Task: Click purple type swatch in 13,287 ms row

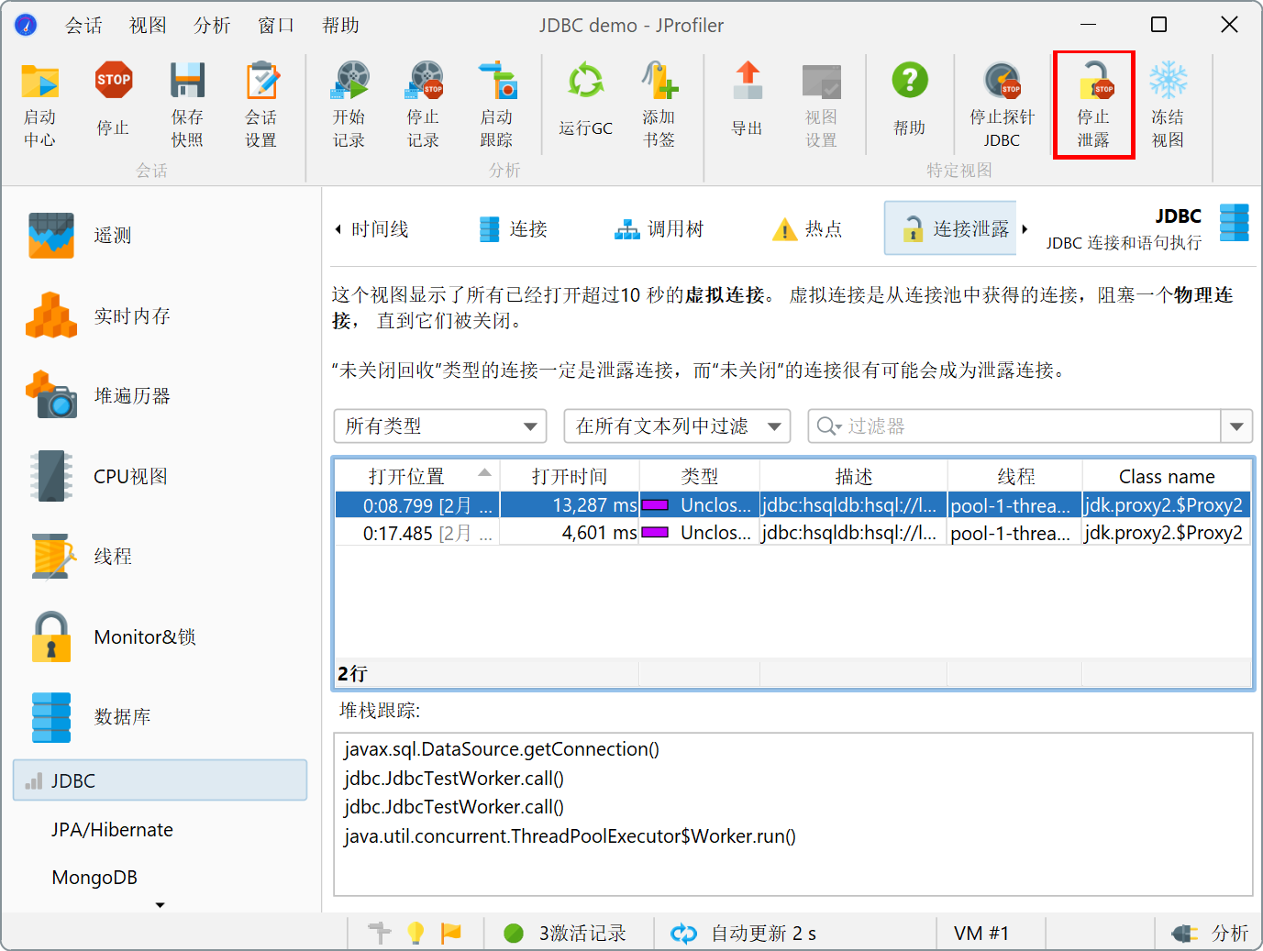Action: point(655,505)
